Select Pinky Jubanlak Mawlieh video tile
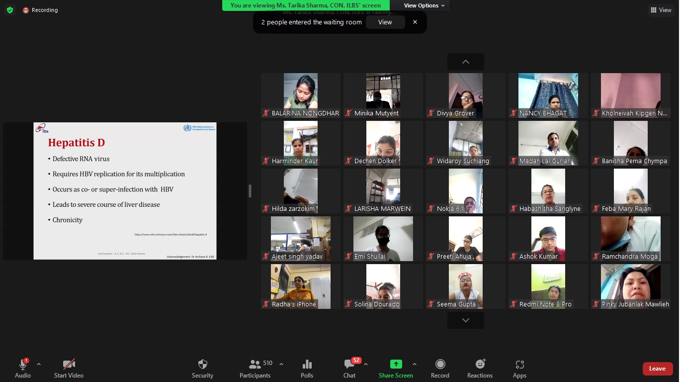 pyautogui.click(x=631, y=286)
